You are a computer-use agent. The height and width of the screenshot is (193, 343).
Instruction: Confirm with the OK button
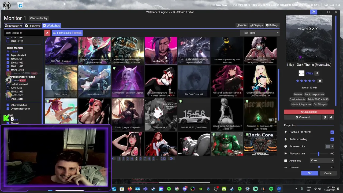(x=310, y=173)
